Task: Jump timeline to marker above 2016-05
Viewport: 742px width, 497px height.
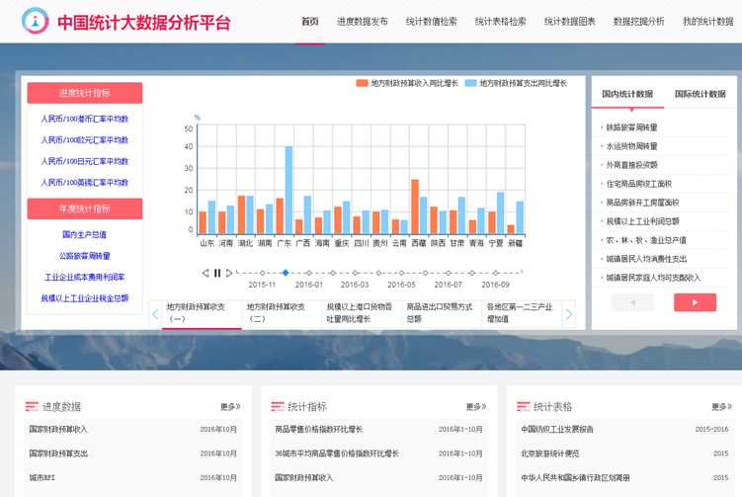Action: (402, 273)
